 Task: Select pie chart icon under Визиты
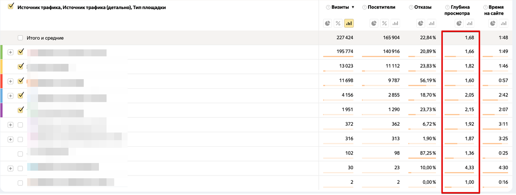tap(327, 23)
